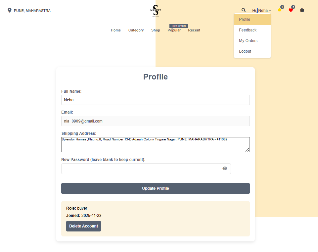Screen dimensions: 318x252
Task: Open the shopping bag cart icon
Action: click(x=302, y=10)
